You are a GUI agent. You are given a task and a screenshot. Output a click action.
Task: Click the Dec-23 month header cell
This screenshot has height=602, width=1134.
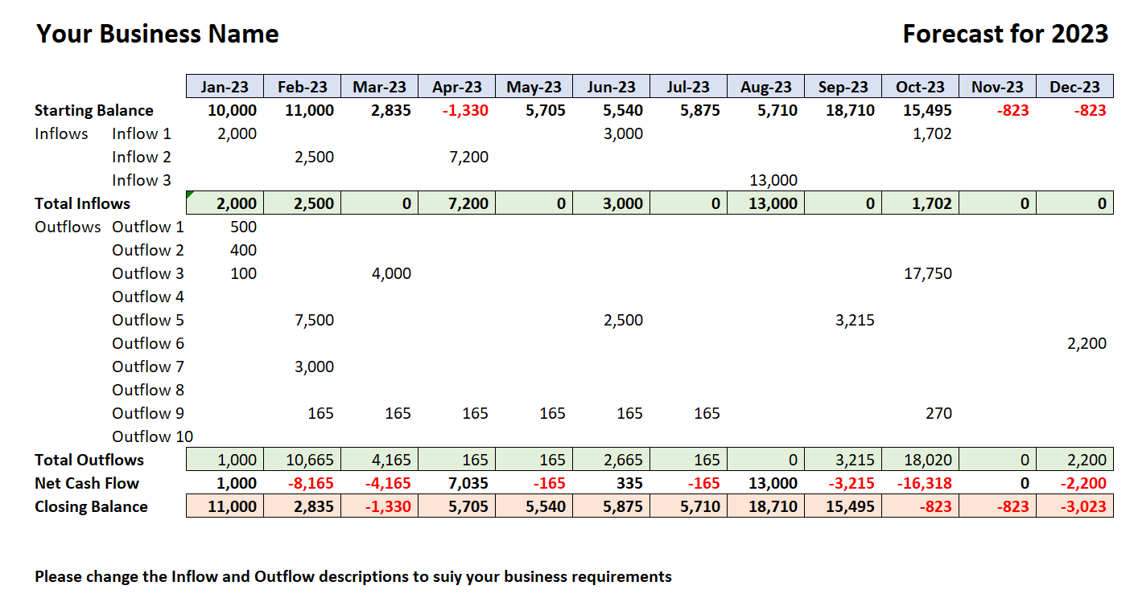point(1074,87)
